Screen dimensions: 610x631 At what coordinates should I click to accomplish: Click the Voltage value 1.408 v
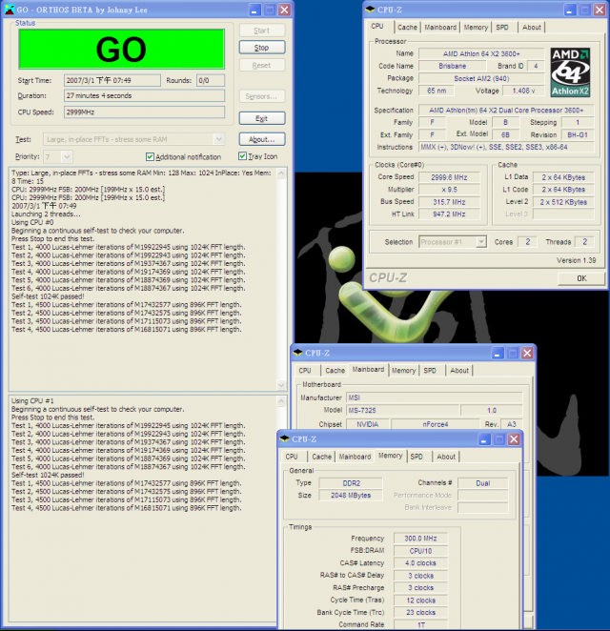point(523,91)
